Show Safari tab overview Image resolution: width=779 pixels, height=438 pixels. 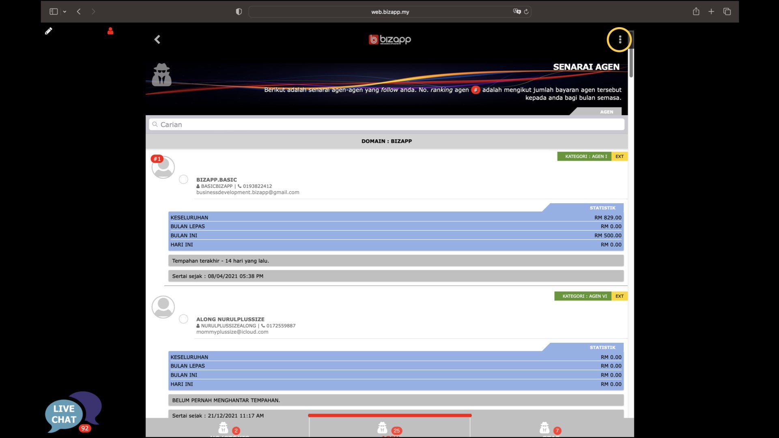click(727, 11)
